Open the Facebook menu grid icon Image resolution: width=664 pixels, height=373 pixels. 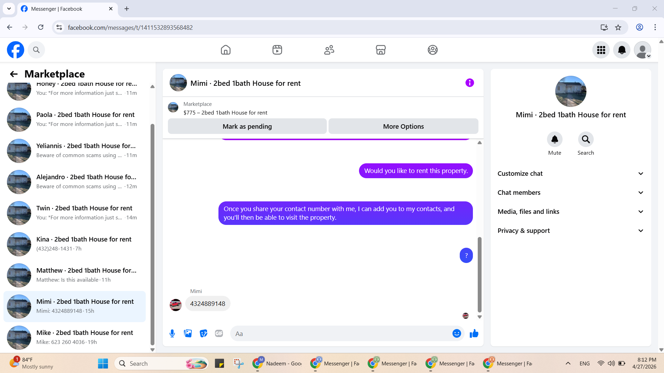[x=601, y=50]
